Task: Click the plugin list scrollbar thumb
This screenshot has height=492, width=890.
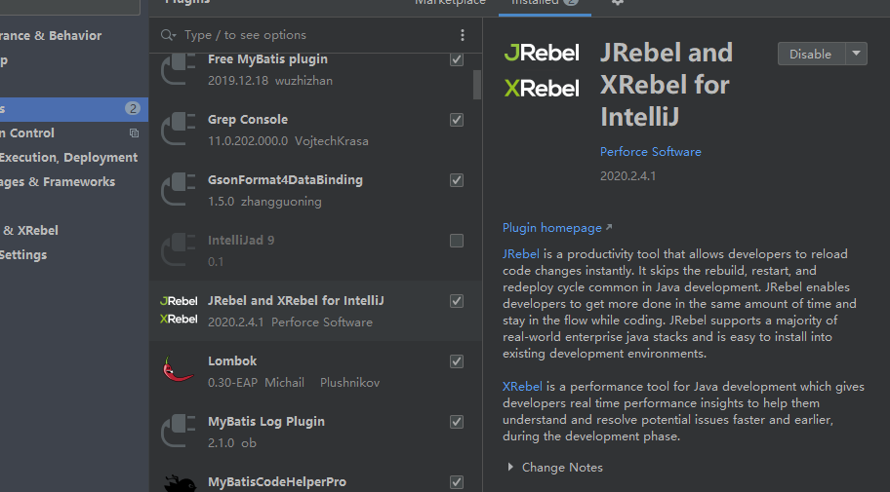Action: tap(477, 85)
